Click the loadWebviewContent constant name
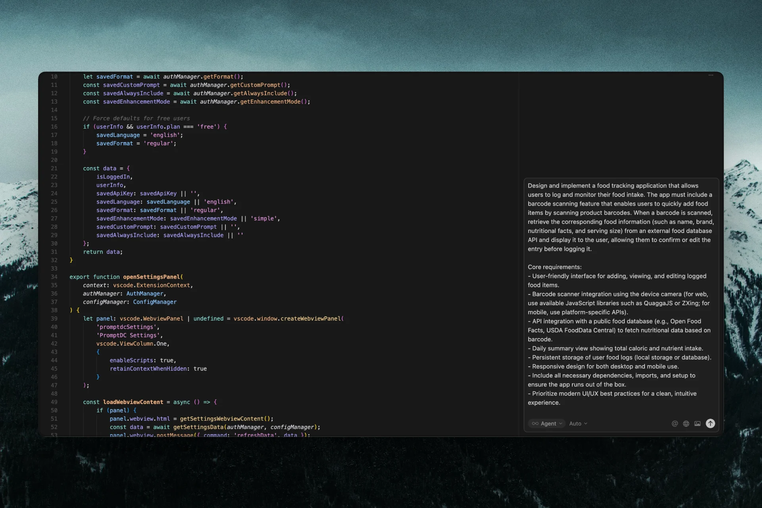762x508 pixels. pos(133,402)
